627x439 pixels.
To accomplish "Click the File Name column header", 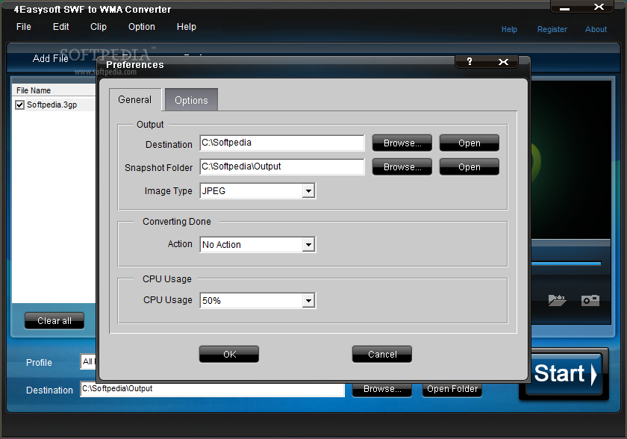I will tap(54, 90).
